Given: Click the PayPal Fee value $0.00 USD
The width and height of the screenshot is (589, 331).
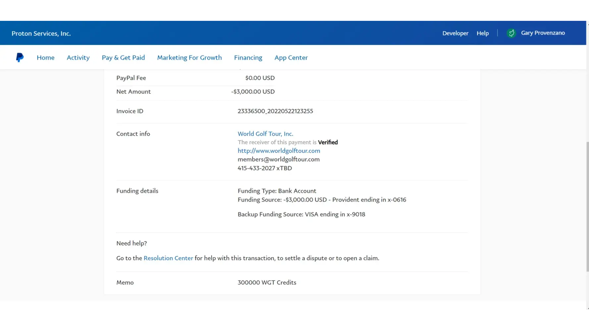Looking at the screenshot, I should [x=260, y=78].
